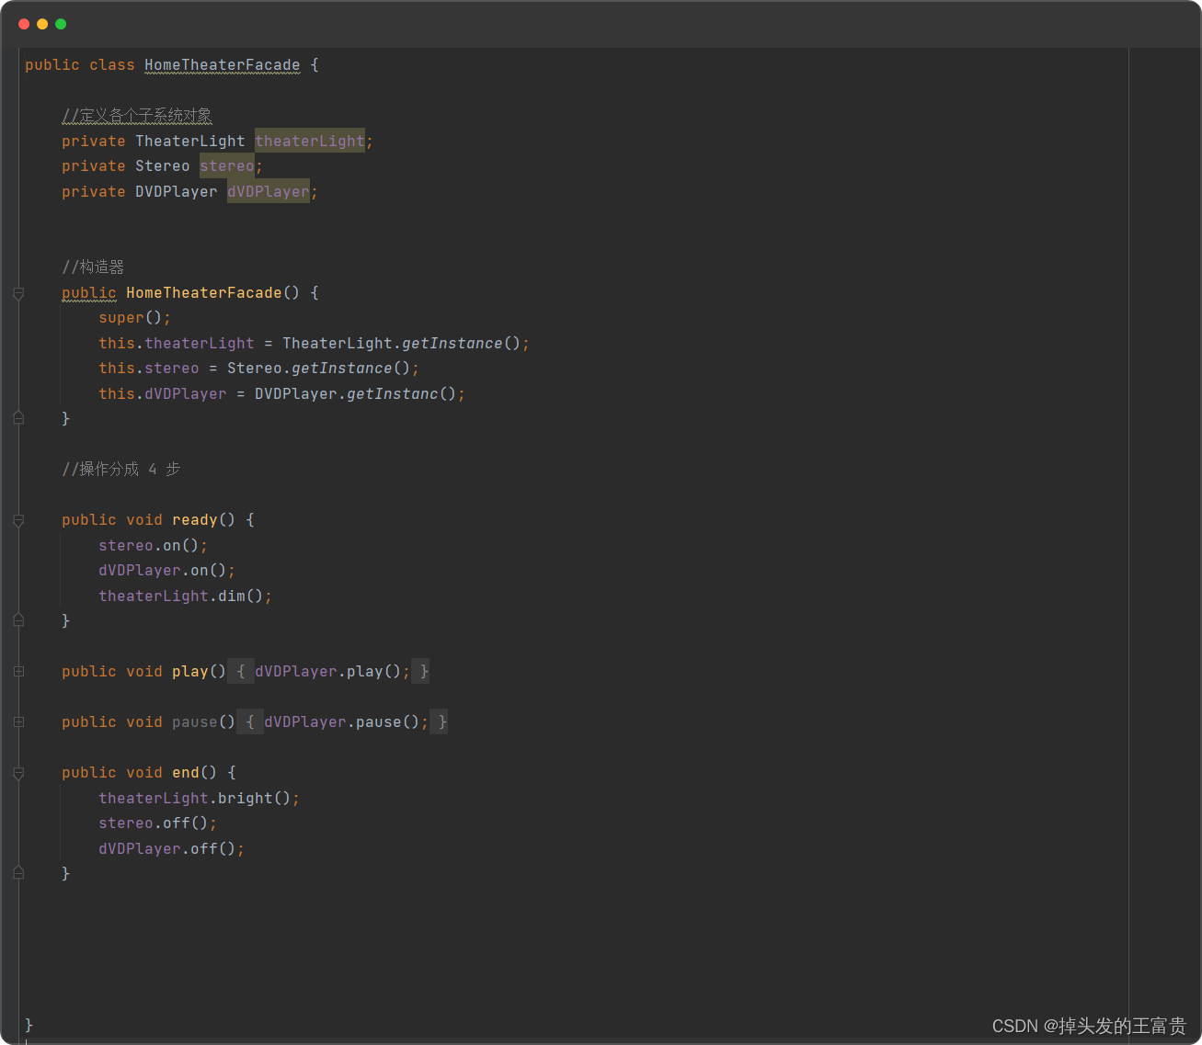Click the type TheaterLight in the private field line
This screenshot has height=1045, width=1202.
coord(190,141)
